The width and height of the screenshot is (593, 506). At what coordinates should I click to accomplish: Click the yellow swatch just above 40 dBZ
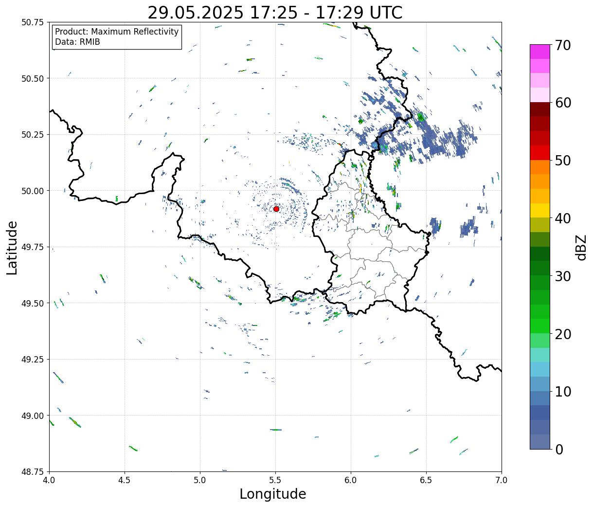(x=540, y=211)
